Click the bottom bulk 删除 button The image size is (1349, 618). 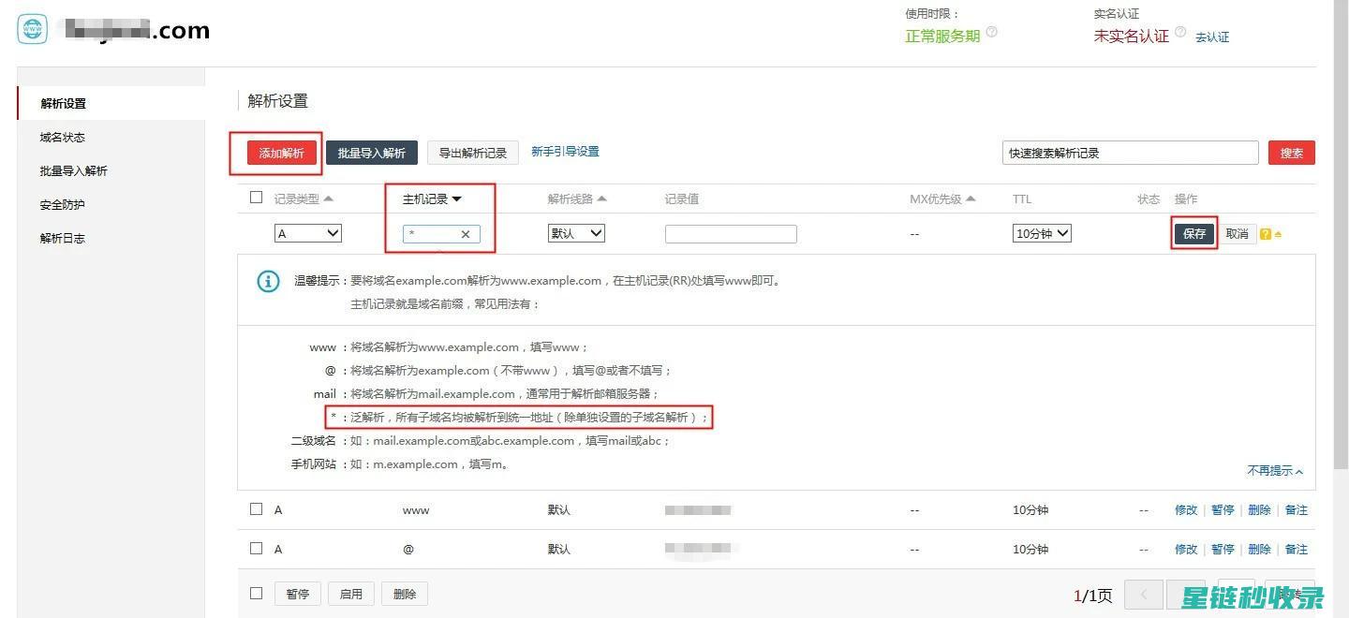coord(405,594)
